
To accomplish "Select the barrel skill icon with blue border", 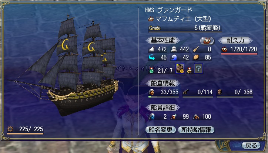I will [x=180, y=69].
